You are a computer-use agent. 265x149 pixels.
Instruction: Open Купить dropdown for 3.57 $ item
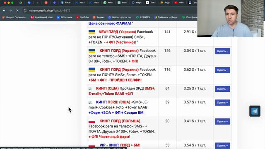[x=222, y=103]
